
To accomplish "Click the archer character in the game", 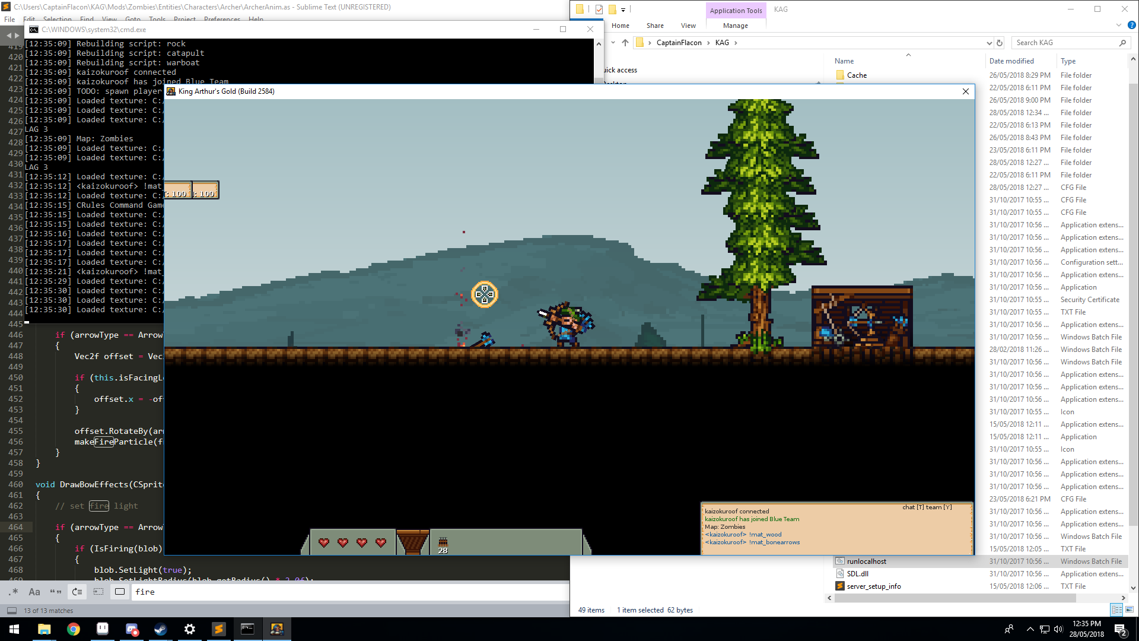I will click(x=567, y=325).
